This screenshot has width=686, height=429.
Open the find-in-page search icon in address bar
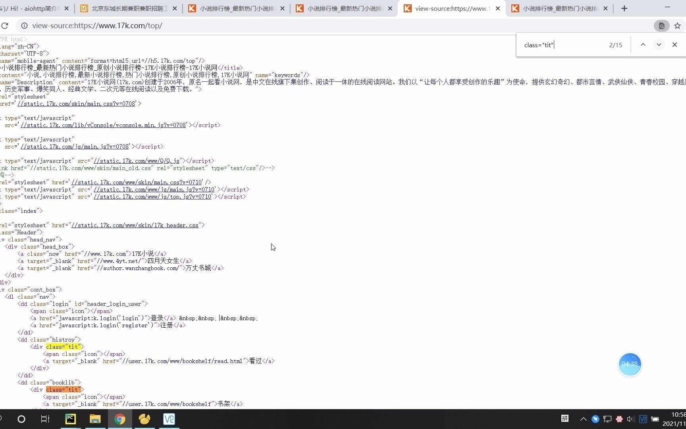(661, 26)
